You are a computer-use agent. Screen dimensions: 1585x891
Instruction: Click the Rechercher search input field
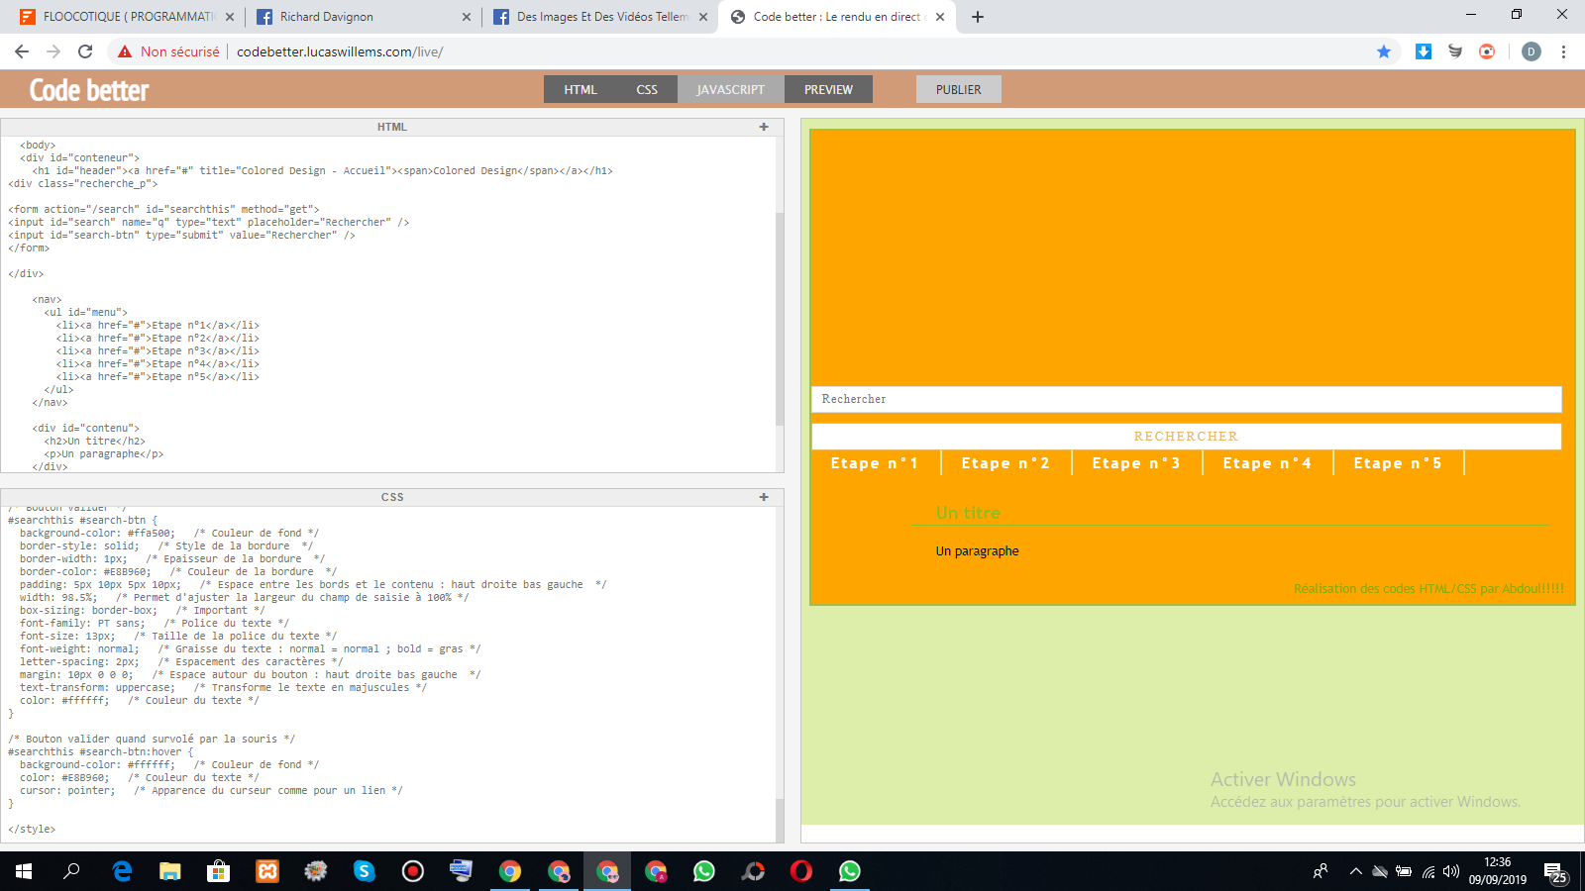(1186, 399)
